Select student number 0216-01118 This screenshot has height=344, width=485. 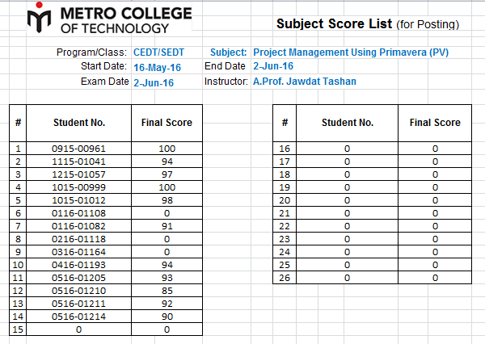(79, 239)
